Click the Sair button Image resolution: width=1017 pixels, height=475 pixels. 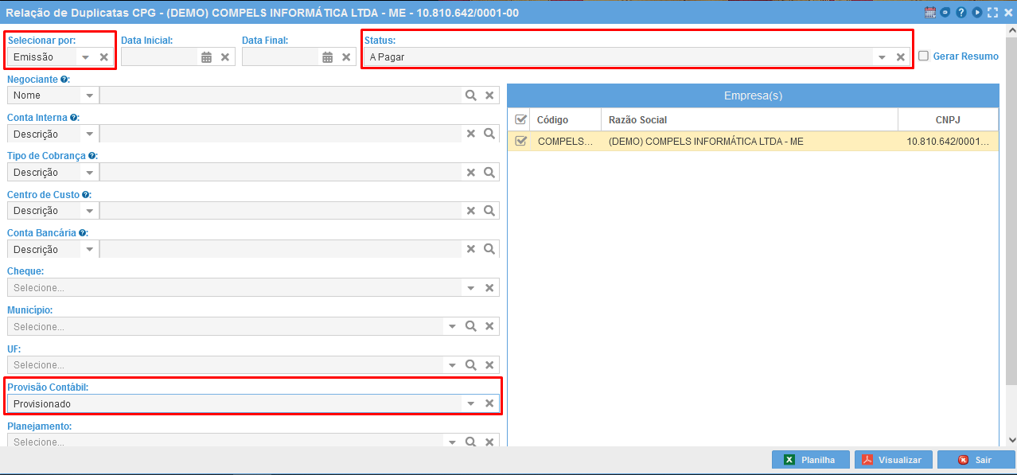(x=976, y=460)
